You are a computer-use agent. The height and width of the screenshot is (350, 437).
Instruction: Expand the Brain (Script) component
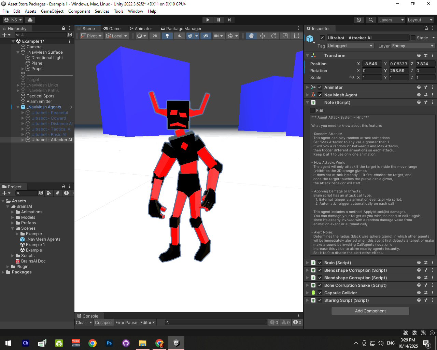307,263
